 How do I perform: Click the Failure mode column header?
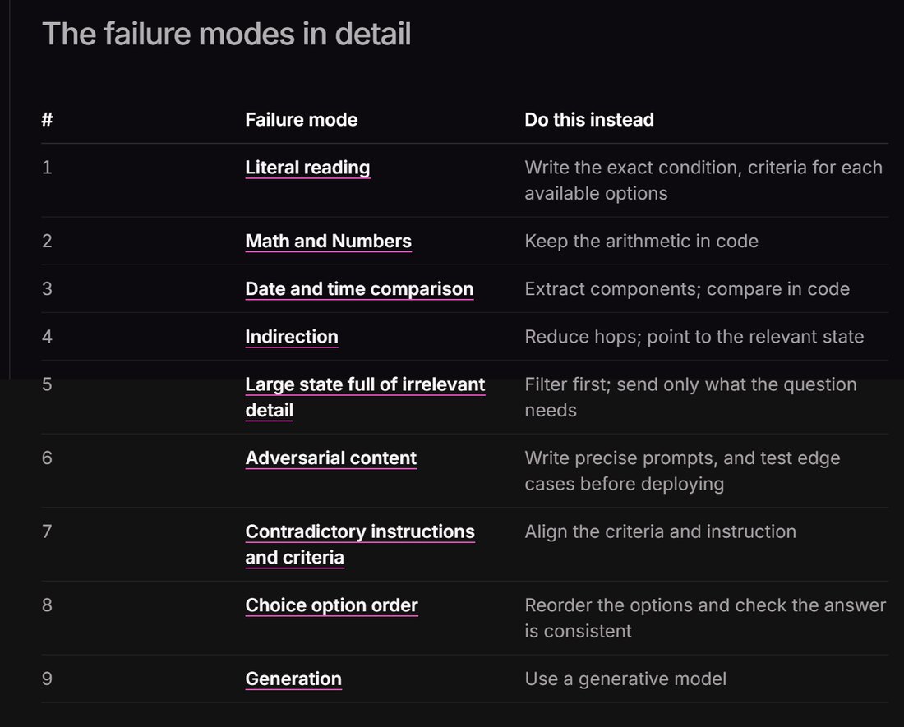tap(301, 119)
